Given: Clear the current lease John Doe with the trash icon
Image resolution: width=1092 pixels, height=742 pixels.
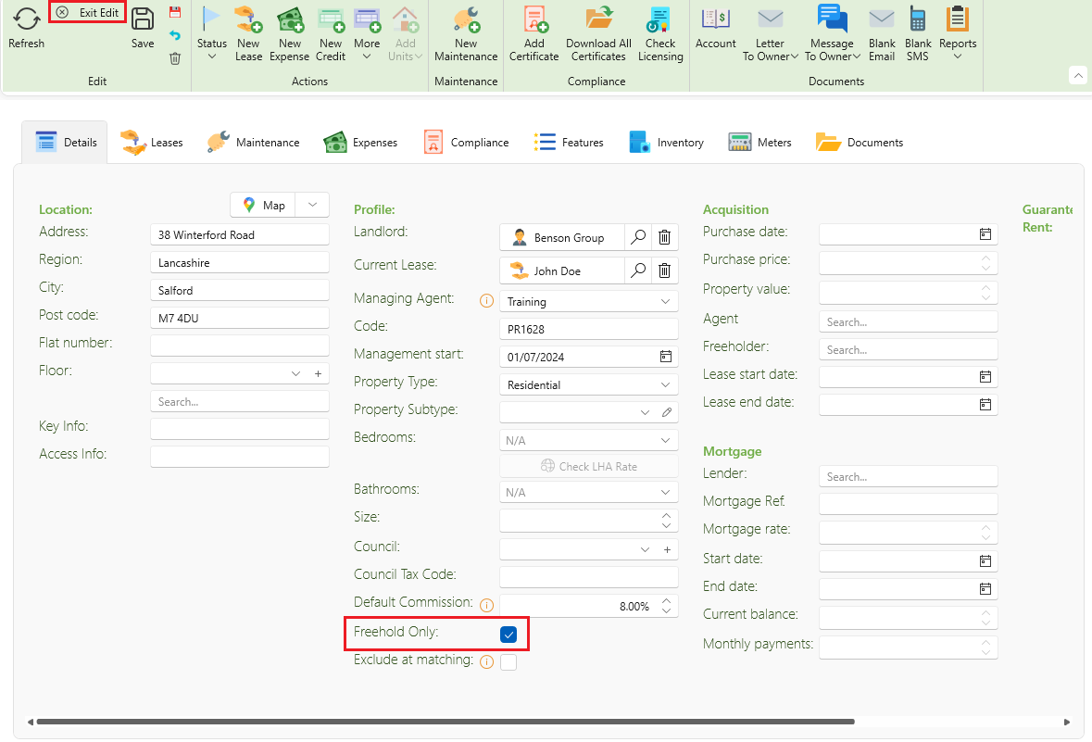Looking at the screenshot, I should pos(664,270).
